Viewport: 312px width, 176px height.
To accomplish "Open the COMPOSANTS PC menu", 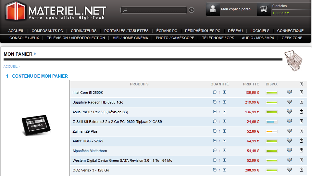I will pos(47,31).
